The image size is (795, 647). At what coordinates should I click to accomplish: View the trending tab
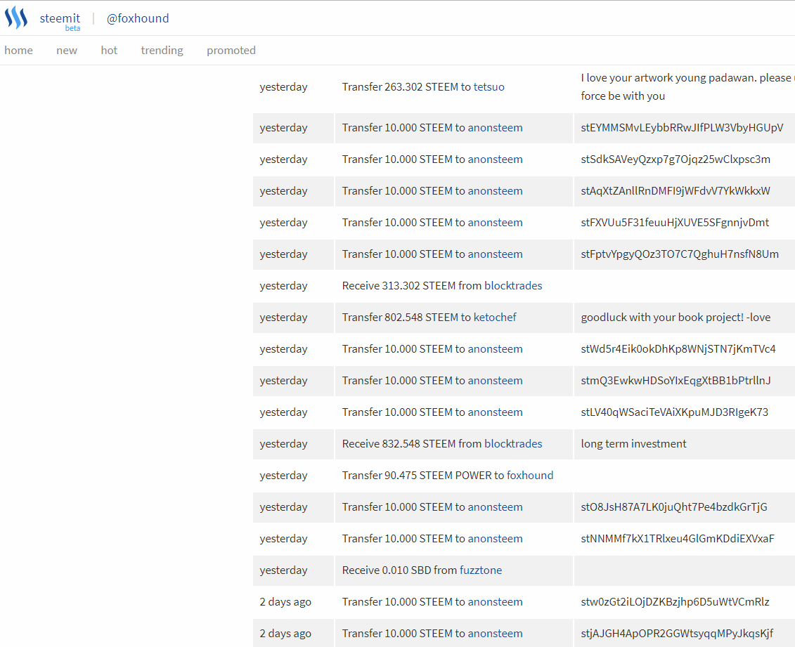(x=162, y=50)
